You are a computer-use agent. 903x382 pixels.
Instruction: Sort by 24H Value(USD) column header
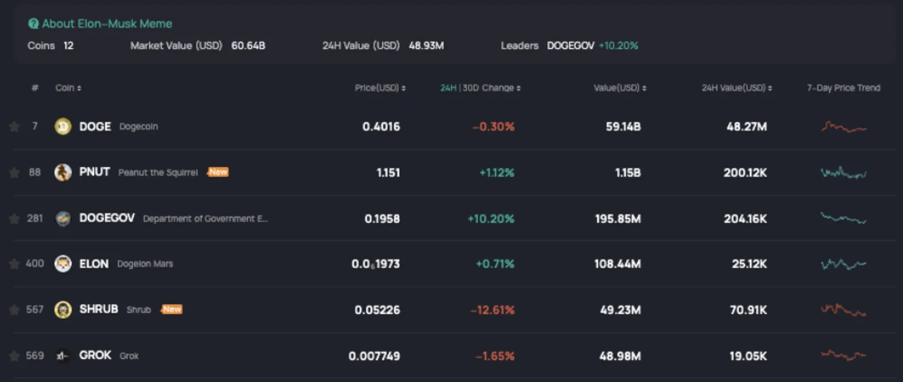[737, 88]
